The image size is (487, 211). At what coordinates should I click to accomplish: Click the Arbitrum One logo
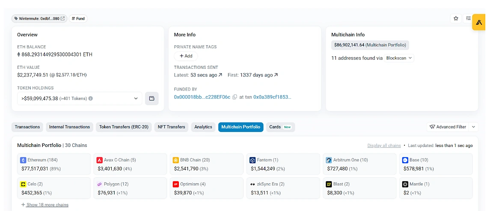pyautogui.click(x=329, y=160)
